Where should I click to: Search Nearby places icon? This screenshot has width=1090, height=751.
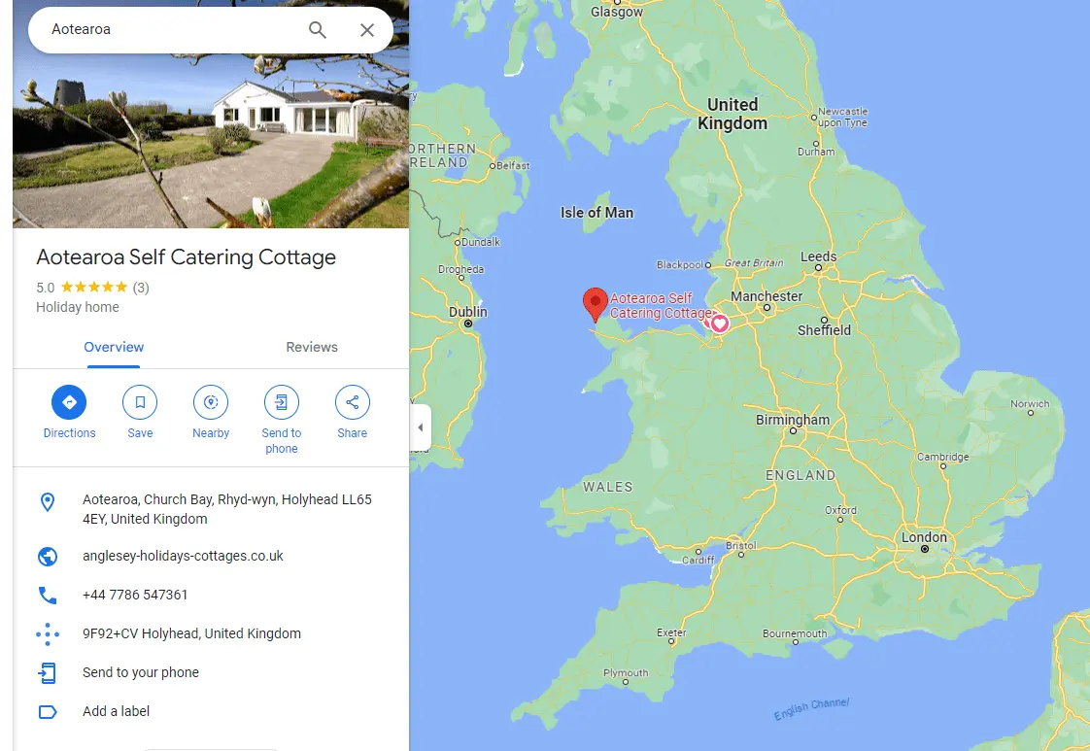click(211, 402)
